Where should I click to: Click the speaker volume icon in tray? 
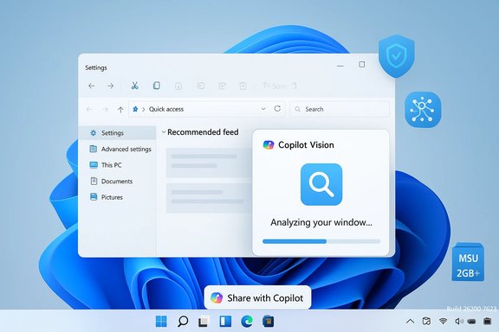(x=458, y=322)
